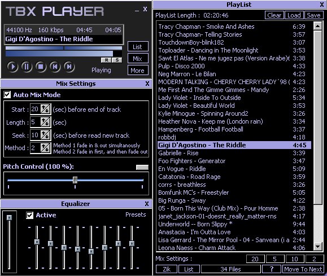This screenshot has width=327, height=276.
Task: Click the equalizer preamp slider handle
Action: click(x=9, y=217)
